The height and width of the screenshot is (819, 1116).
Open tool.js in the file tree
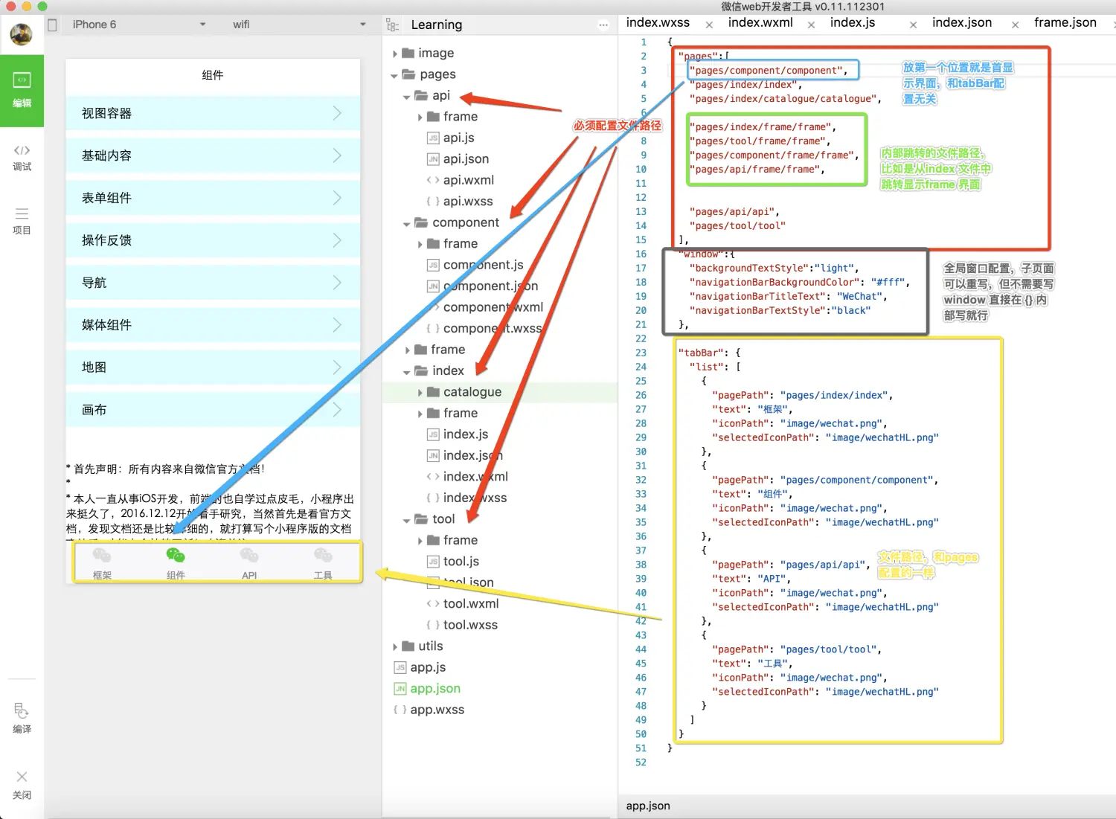461,562
